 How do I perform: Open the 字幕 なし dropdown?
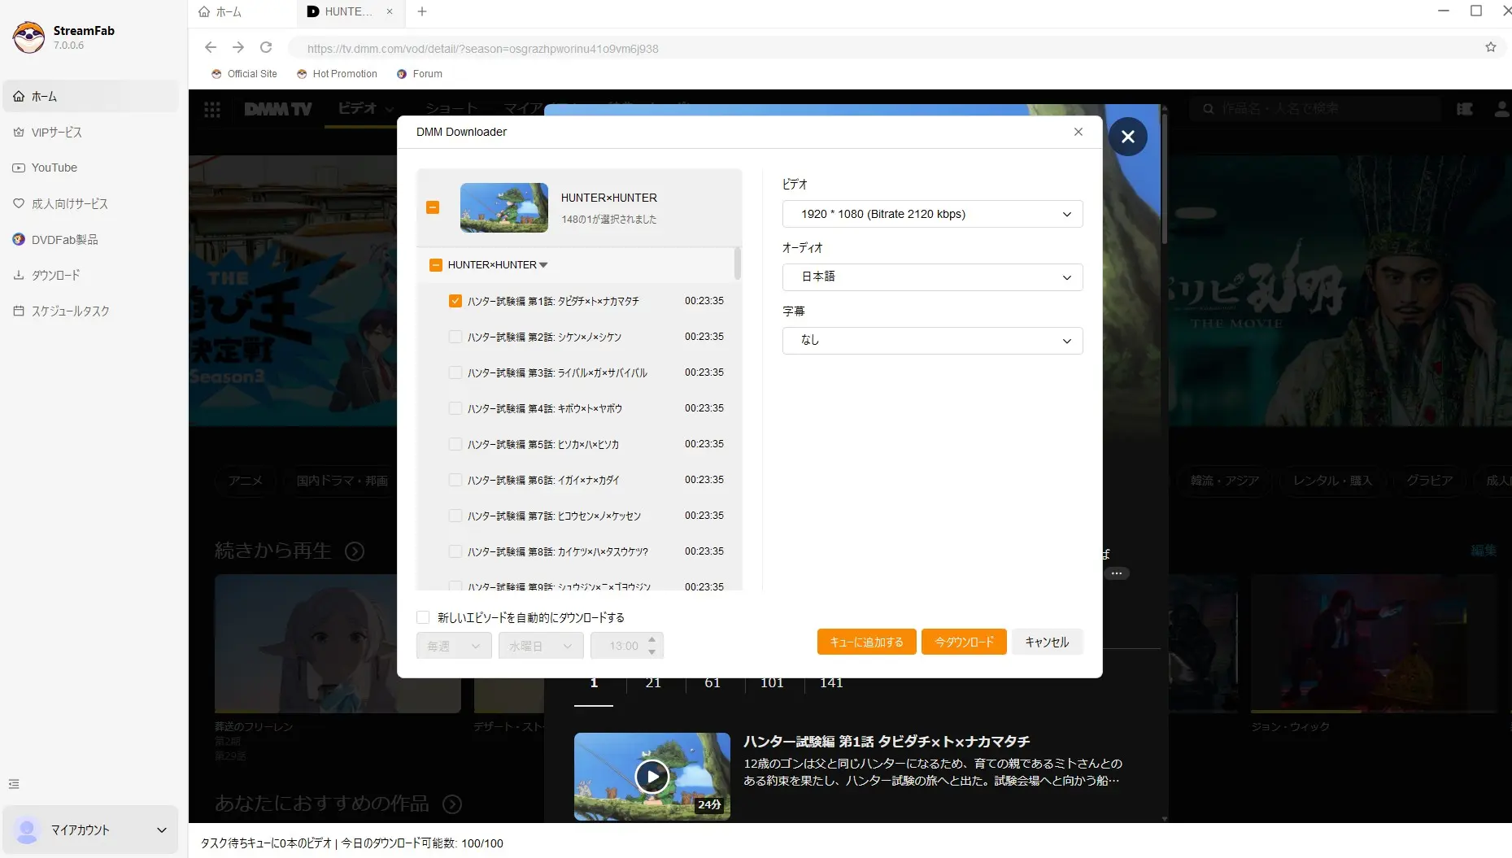932,341
